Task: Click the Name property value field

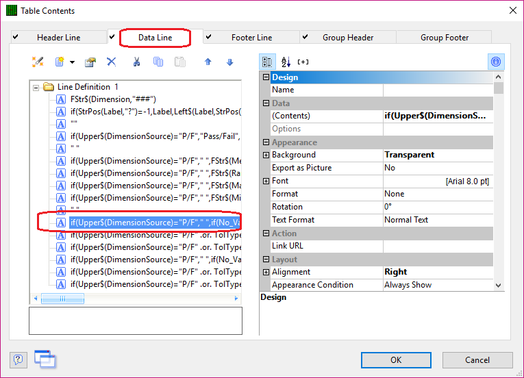Action: point(438,90)
